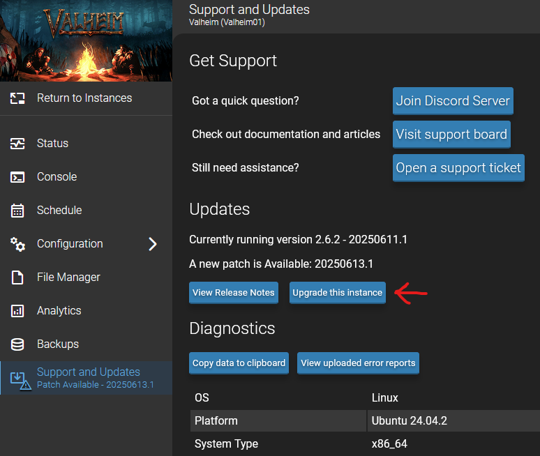Click the 'Get Support' section heading
The width and height of the screenshot is (540, 456).
coord(233,61)
